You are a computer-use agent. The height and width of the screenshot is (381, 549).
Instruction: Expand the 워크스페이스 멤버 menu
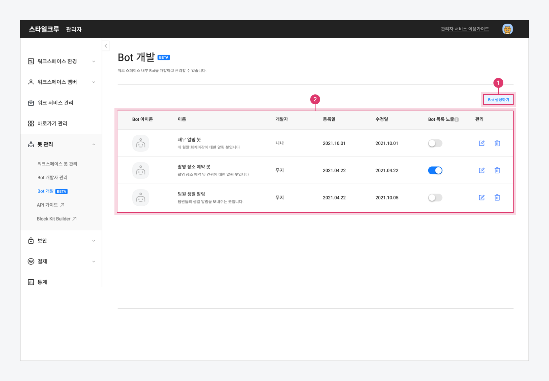pos(94,82)
